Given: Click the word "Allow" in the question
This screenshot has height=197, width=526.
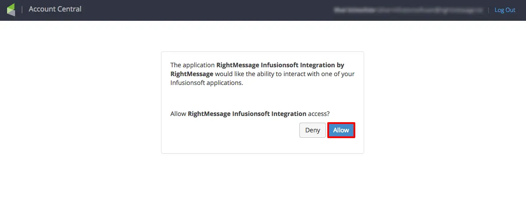Looking at the screenshot, I should tap(178, 114).
